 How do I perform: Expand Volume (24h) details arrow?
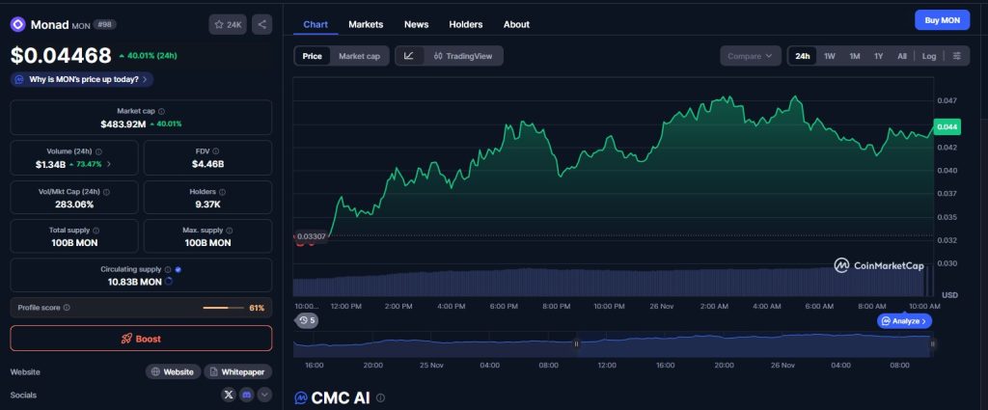(x=109, y=164)
